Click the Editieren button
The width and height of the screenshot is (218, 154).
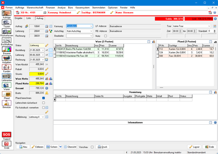click(x=38, y=147)
